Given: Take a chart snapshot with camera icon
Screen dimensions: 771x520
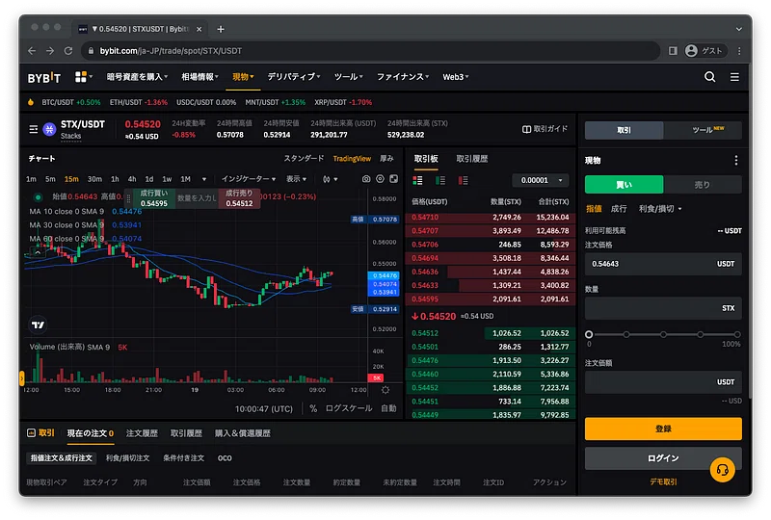Looking at the screenshot, I should click(366, 179).
